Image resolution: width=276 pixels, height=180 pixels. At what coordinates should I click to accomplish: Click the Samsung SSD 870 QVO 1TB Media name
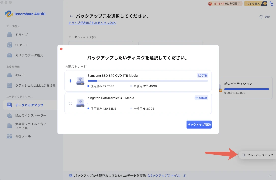tap(113, 76)
